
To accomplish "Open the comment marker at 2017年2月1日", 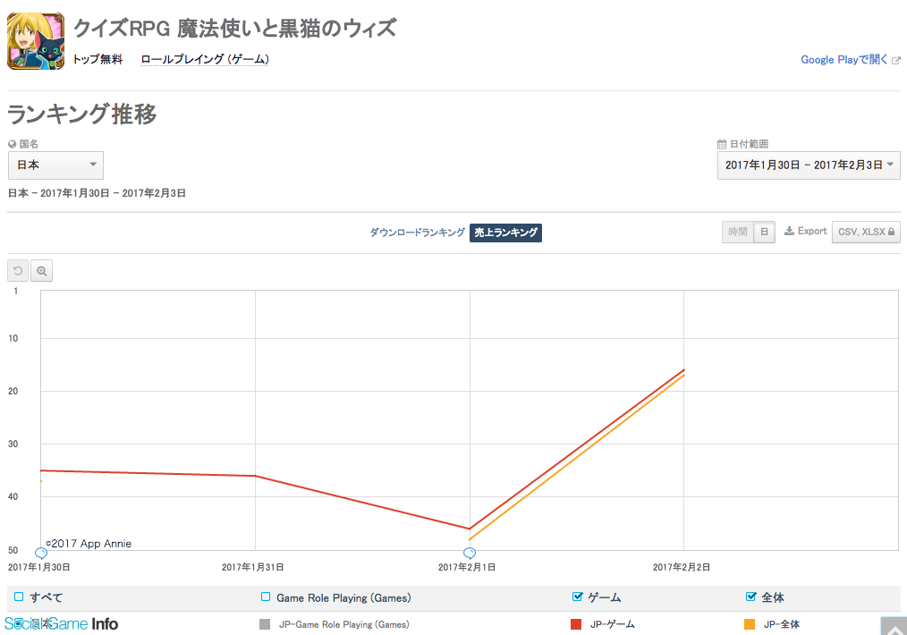I will [470, 553].
